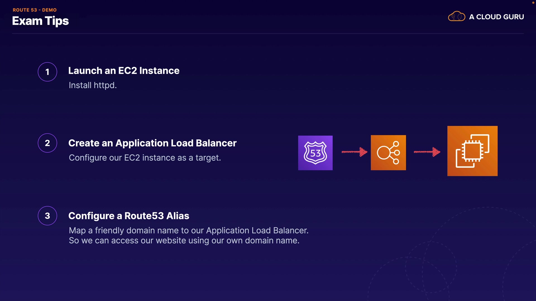The image size is (536, 301).
Task: Select the step 2 number circle
Action: pyautogui.click(x=47, y=143)
